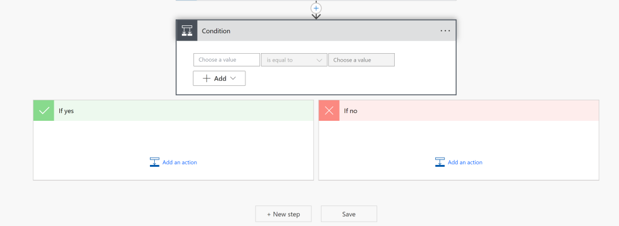Focus the left 'Choose a value' field
619x226 pixels.
coord(227,60)
